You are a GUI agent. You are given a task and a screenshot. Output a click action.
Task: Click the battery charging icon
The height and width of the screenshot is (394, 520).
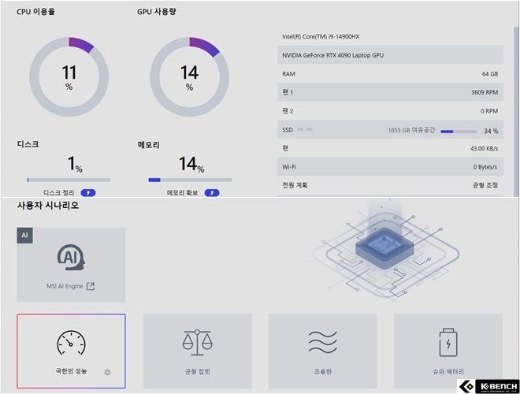click(x=448, y=343)
